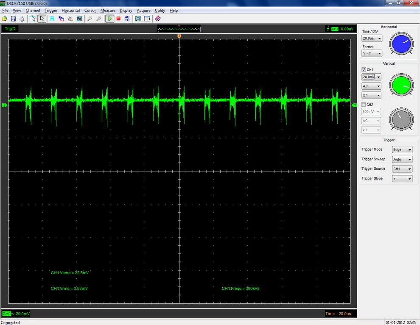
Task: Adjust the green CH1 vertical knob
Action: 401,85
